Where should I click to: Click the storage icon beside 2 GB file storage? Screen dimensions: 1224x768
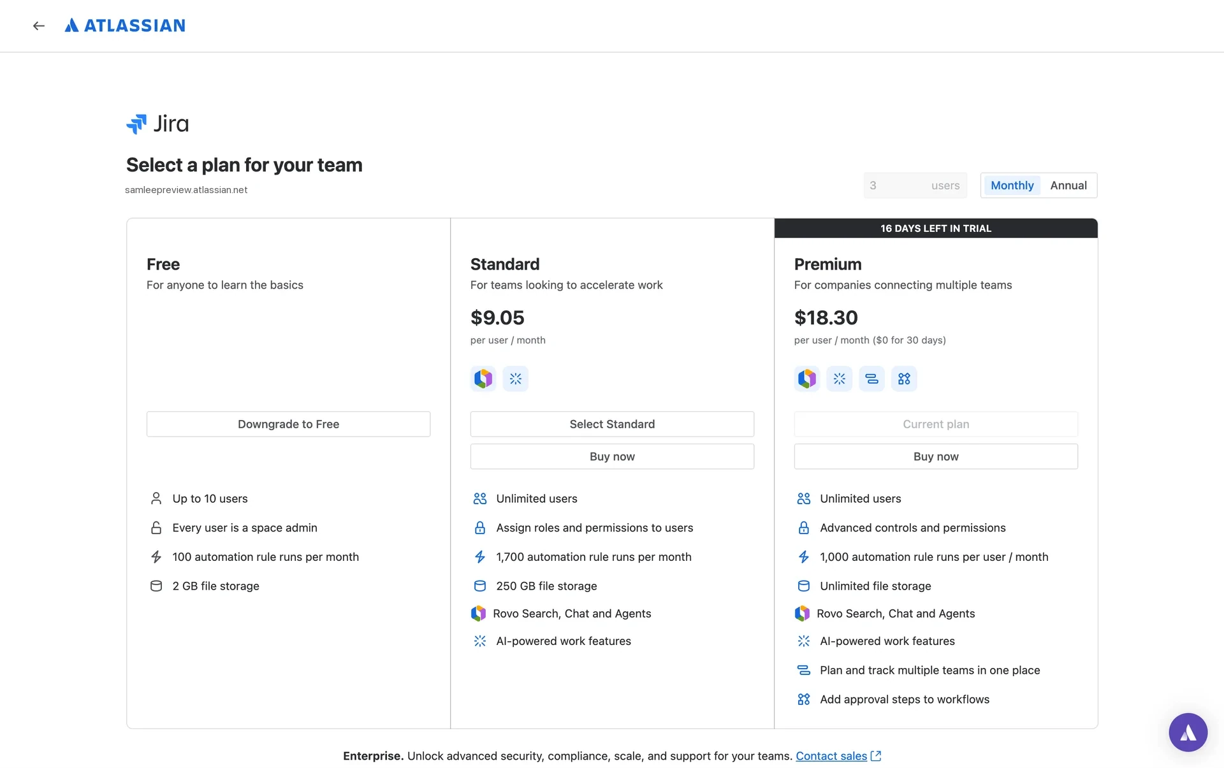(x=156, y=586)
